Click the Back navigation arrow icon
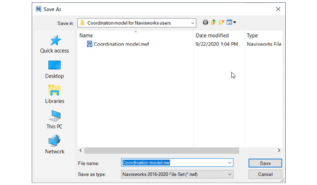The width and height of the screenshot is (317, 185). click(x=205, y=23)
